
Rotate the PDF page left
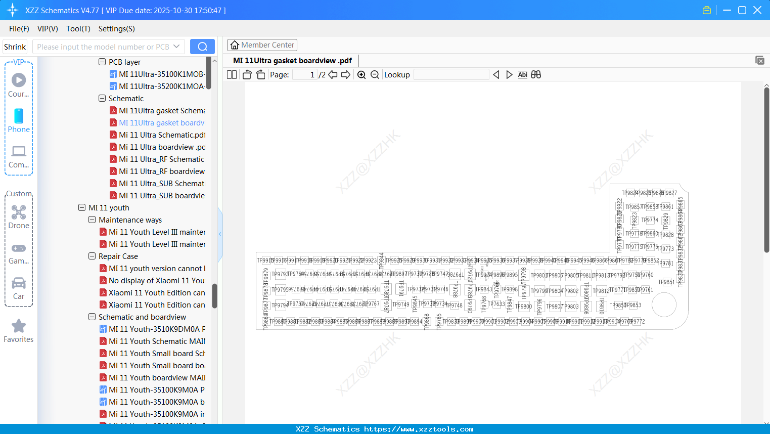(247, 74)
